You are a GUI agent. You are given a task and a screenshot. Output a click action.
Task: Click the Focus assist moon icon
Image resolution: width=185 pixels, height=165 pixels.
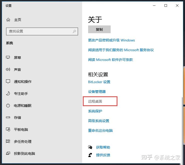[x=8, y=94]
